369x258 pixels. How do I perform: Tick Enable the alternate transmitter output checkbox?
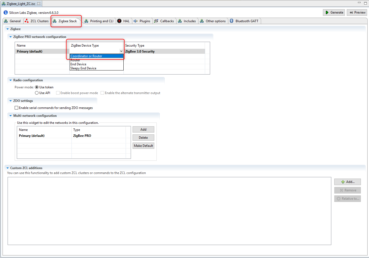click(102, 93)
